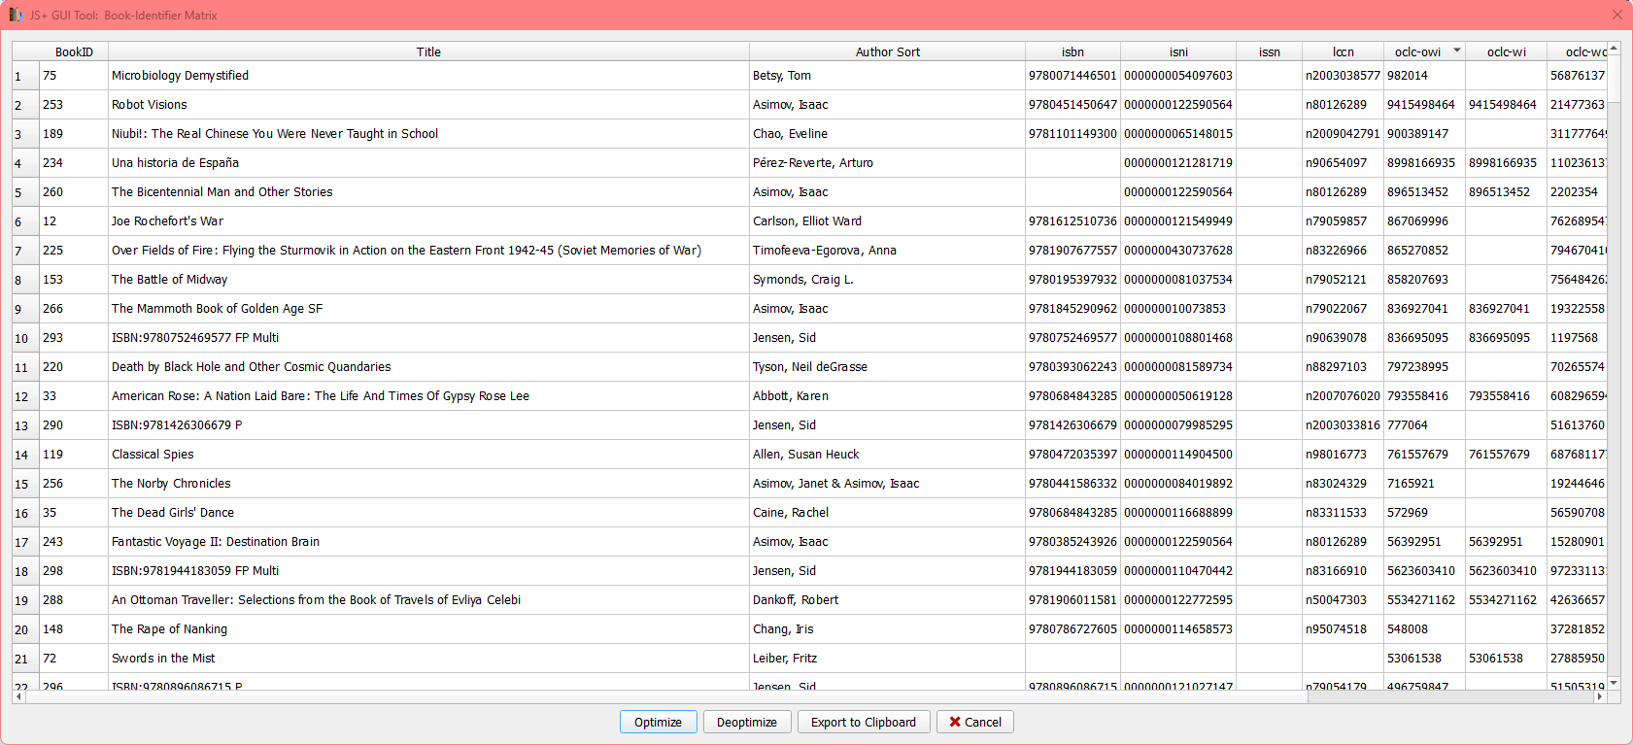The width and height of the screenshot is (1633, 745).
Task: Click 'Fantastic Voyage II: Destination Brain'
Action: (428, 542)
